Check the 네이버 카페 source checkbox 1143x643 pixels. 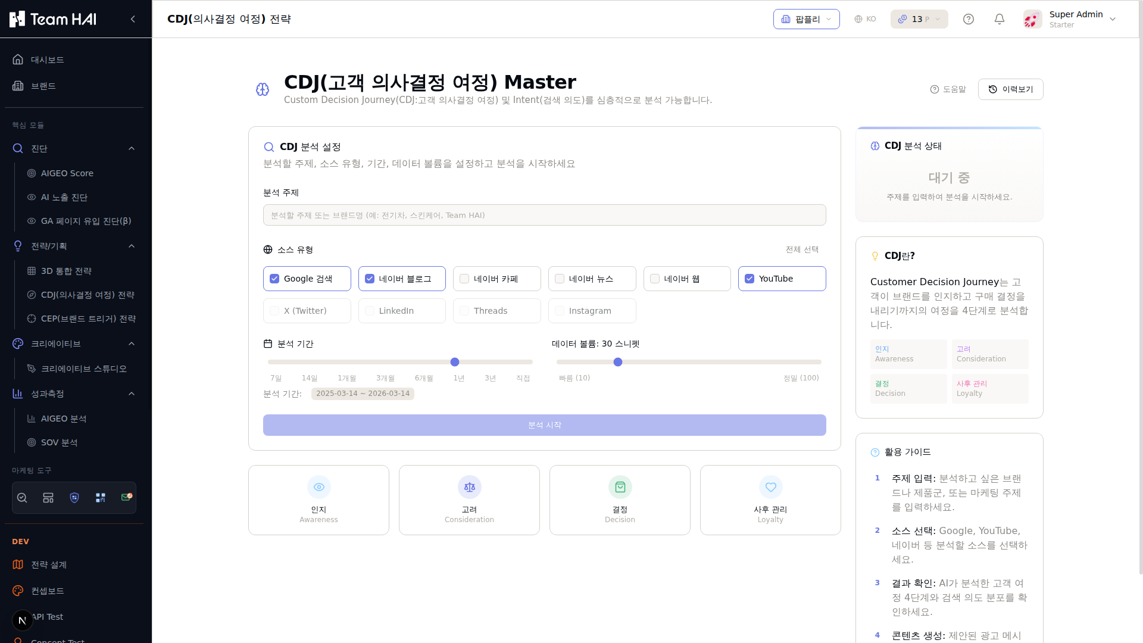464,279
